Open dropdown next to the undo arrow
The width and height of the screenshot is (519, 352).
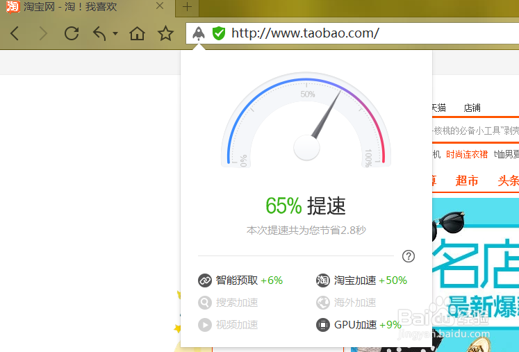click(115, 33)
